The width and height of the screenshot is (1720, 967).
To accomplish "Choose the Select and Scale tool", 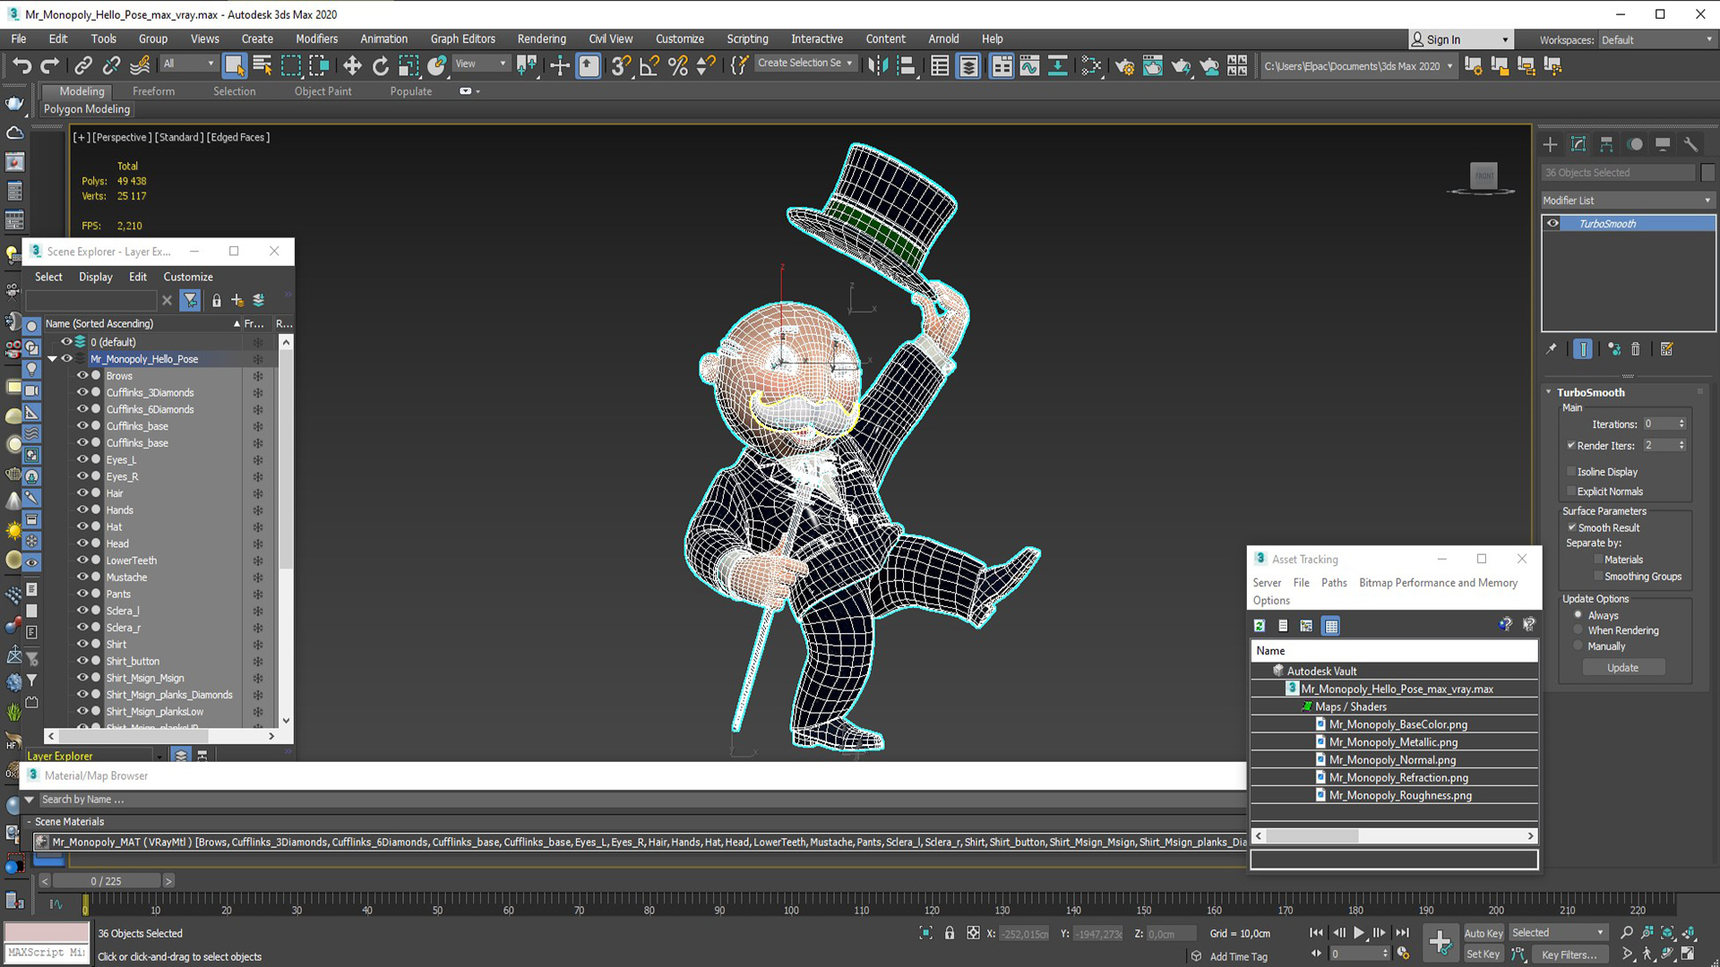I will tap(408, 65).
